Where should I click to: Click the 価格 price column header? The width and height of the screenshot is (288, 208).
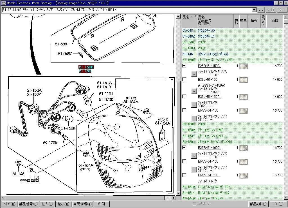tap(274, 20)
